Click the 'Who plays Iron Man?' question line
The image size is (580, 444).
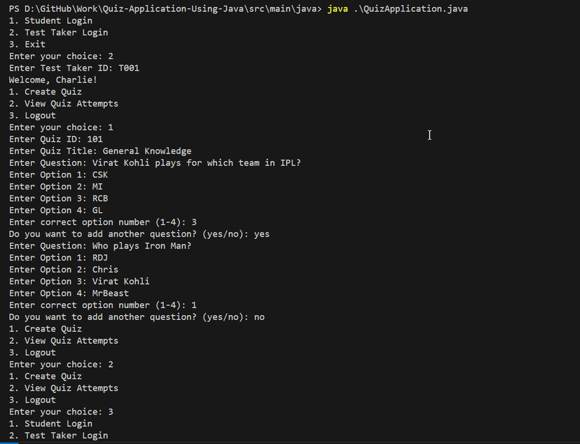pyautogui.click(x=100, y=246)
